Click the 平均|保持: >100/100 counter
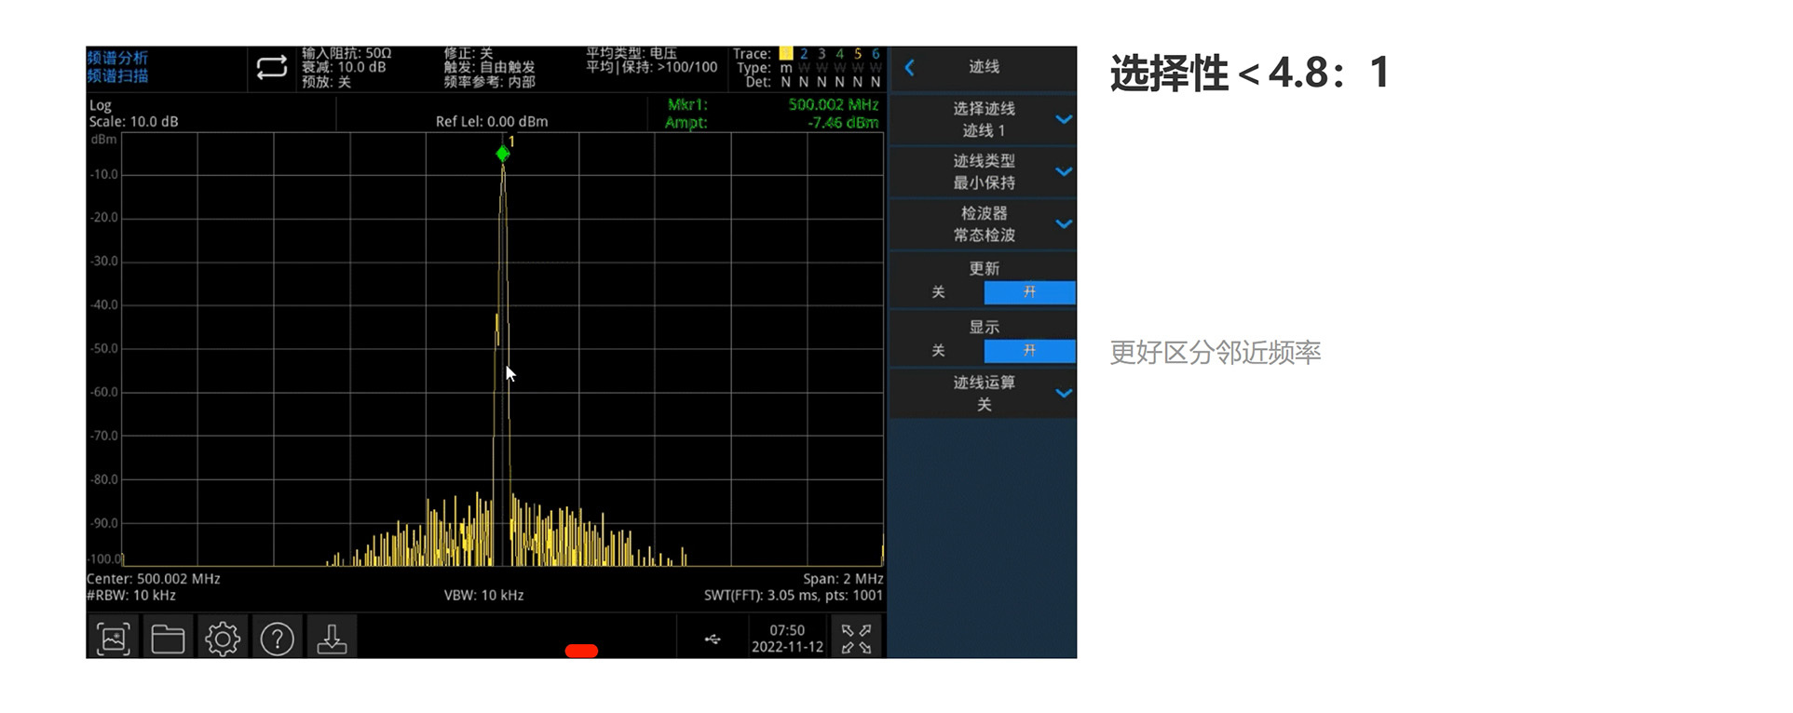The height and width of the screenshot is (713, 1793). point(652,68)
